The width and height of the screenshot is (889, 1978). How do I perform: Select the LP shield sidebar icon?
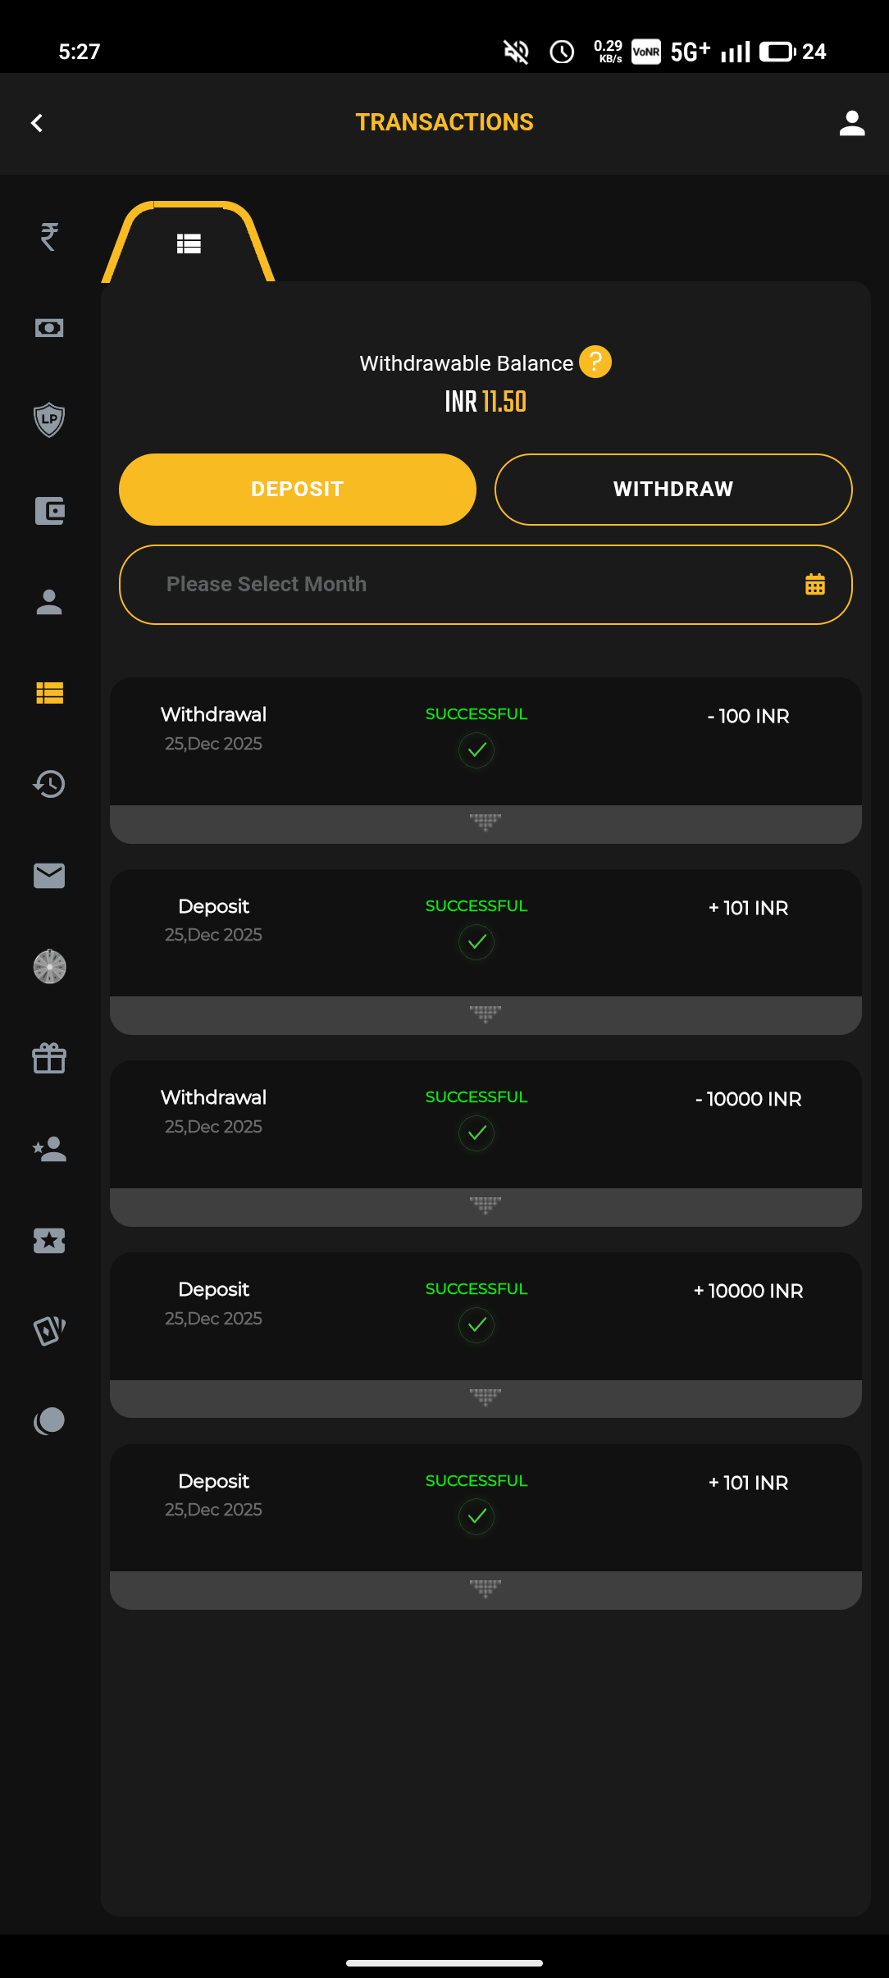click(x=49, y=419)
